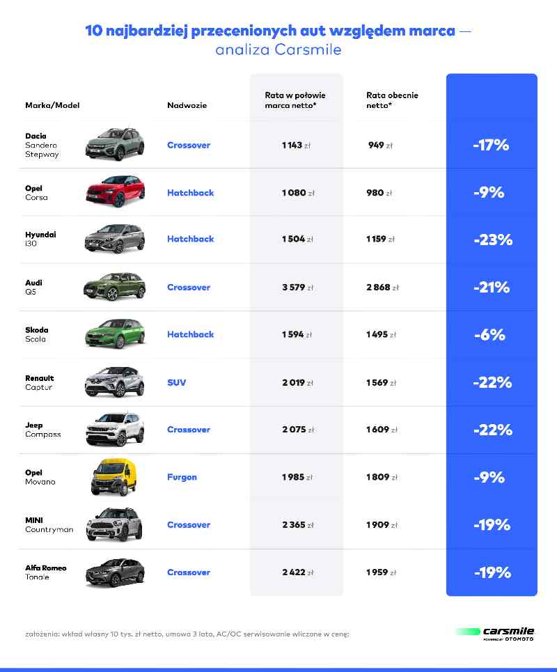Click the -23% discount for Hyundai i30
The image size is (557, 672).
(x=493, y=240)
